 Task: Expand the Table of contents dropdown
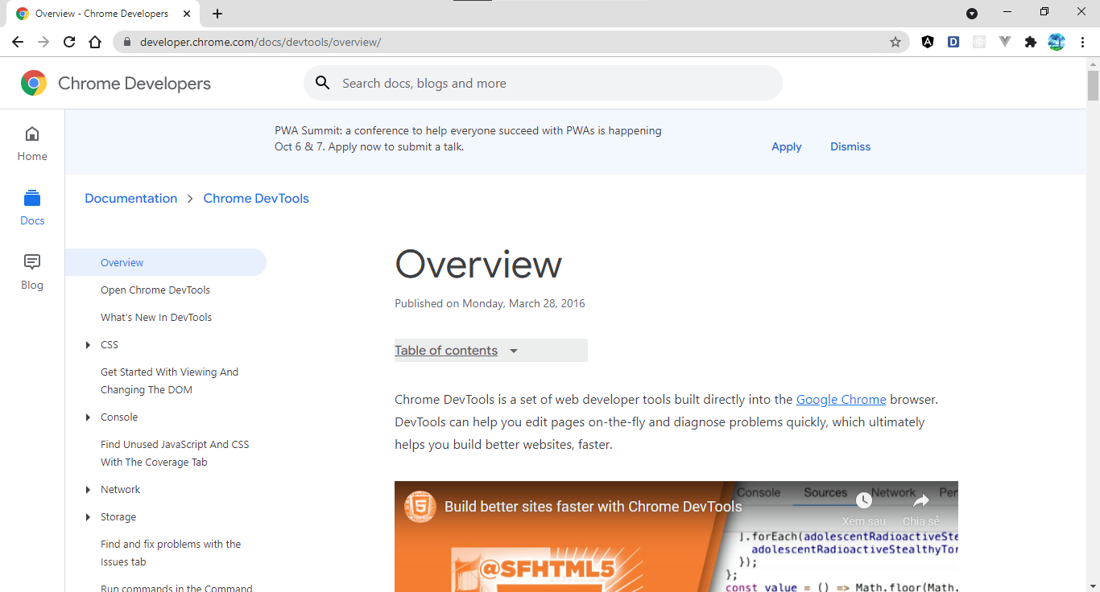pos(491,351)
